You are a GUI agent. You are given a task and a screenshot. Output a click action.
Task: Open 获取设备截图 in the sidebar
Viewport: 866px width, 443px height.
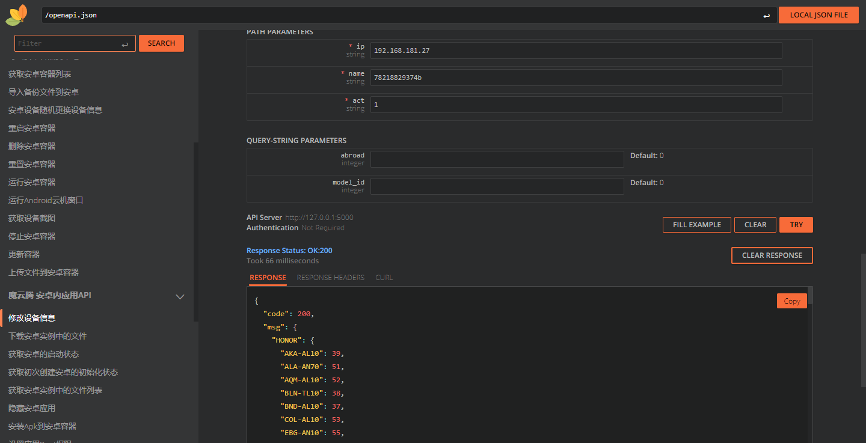[32, 218]
